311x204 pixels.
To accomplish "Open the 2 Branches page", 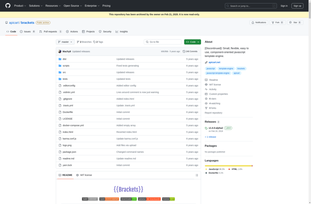I will coord(84,42).
